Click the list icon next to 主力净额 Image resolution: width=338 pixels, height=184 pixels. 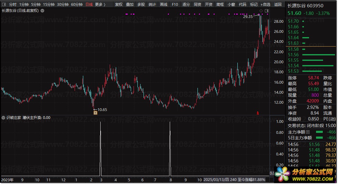(308, 132)
